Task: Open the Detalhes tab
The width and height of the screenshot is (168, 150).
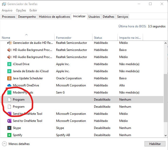Action: pyautogui.click(x=108, y=17)
